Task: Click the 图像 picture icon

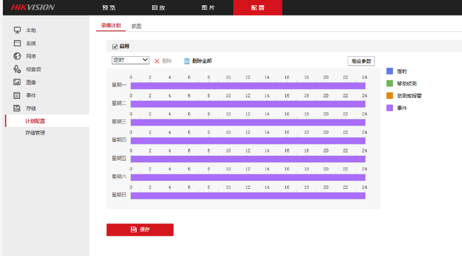Action: (17, 82)
